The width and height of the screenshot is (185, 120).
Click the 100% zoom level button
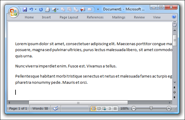tap(124, 108)
